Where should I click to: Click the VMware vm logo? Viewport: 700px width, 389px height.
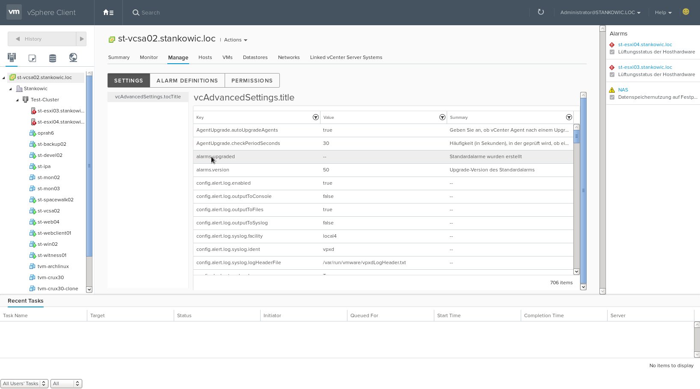tap(14, 12)
